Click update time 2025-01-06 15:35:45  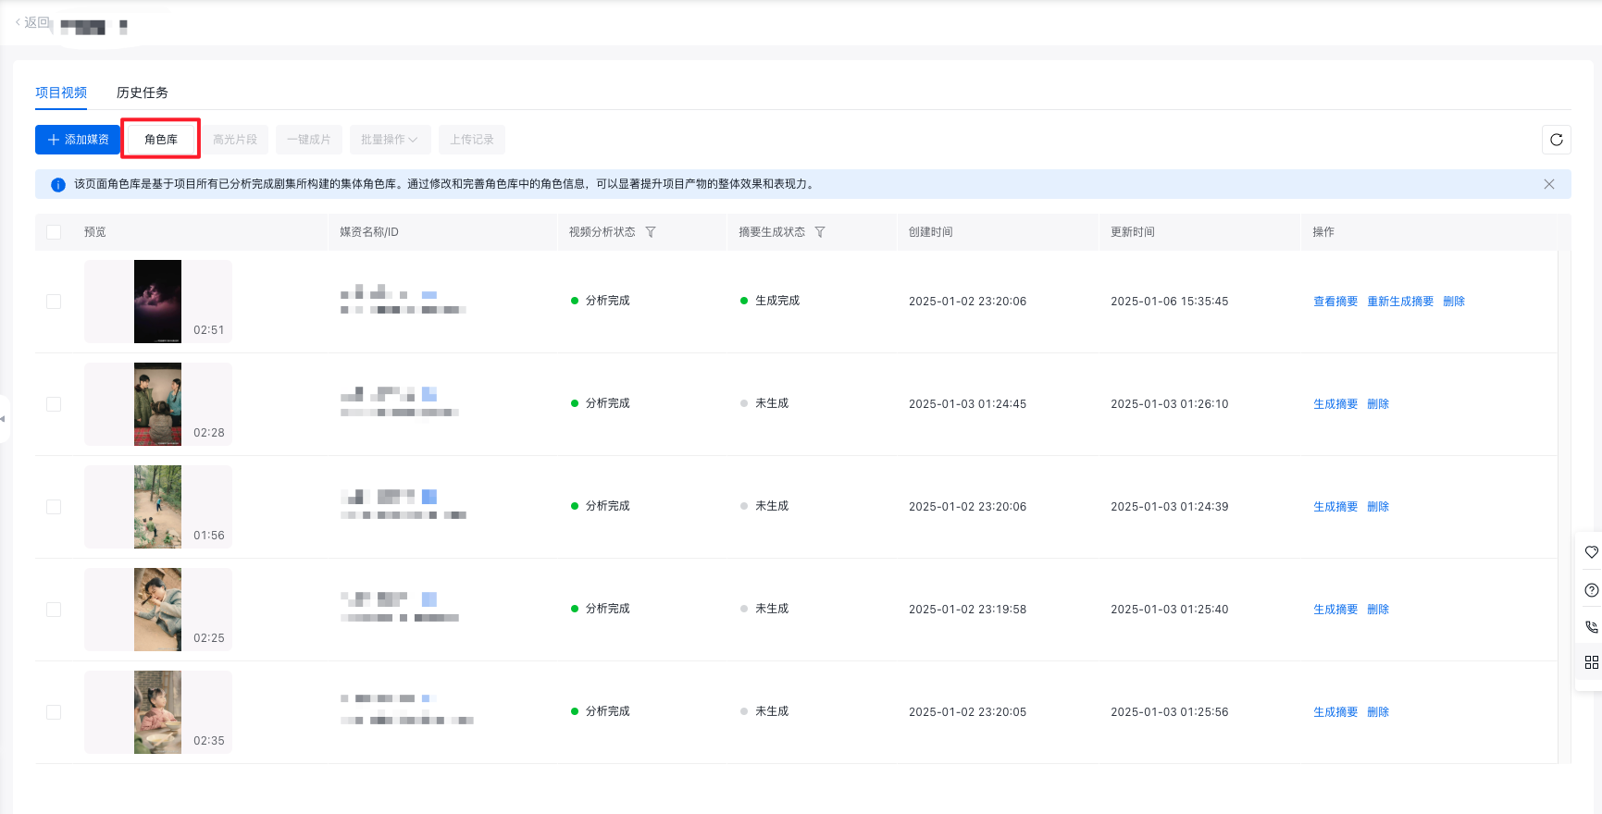coord(1170,302)
